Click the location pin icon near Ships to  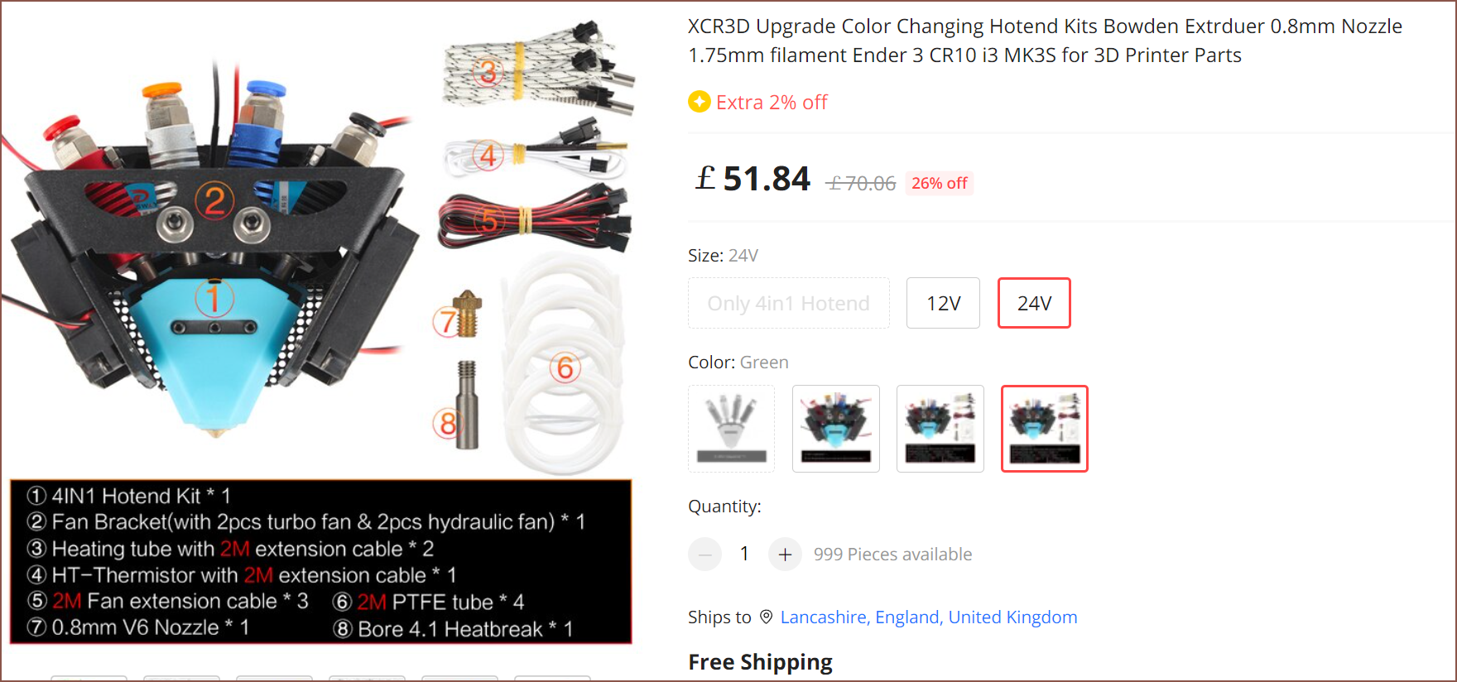click(767, 617)
